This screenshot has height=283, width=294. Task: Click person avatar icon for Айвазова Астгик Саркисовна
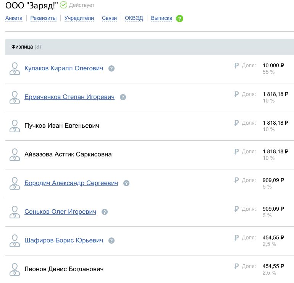(15, 155)
